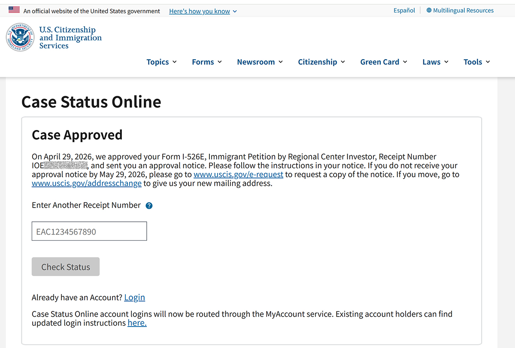Expand the Here's how you know chevron
This screenshot has height=348, width=515.
click(235, 12)
